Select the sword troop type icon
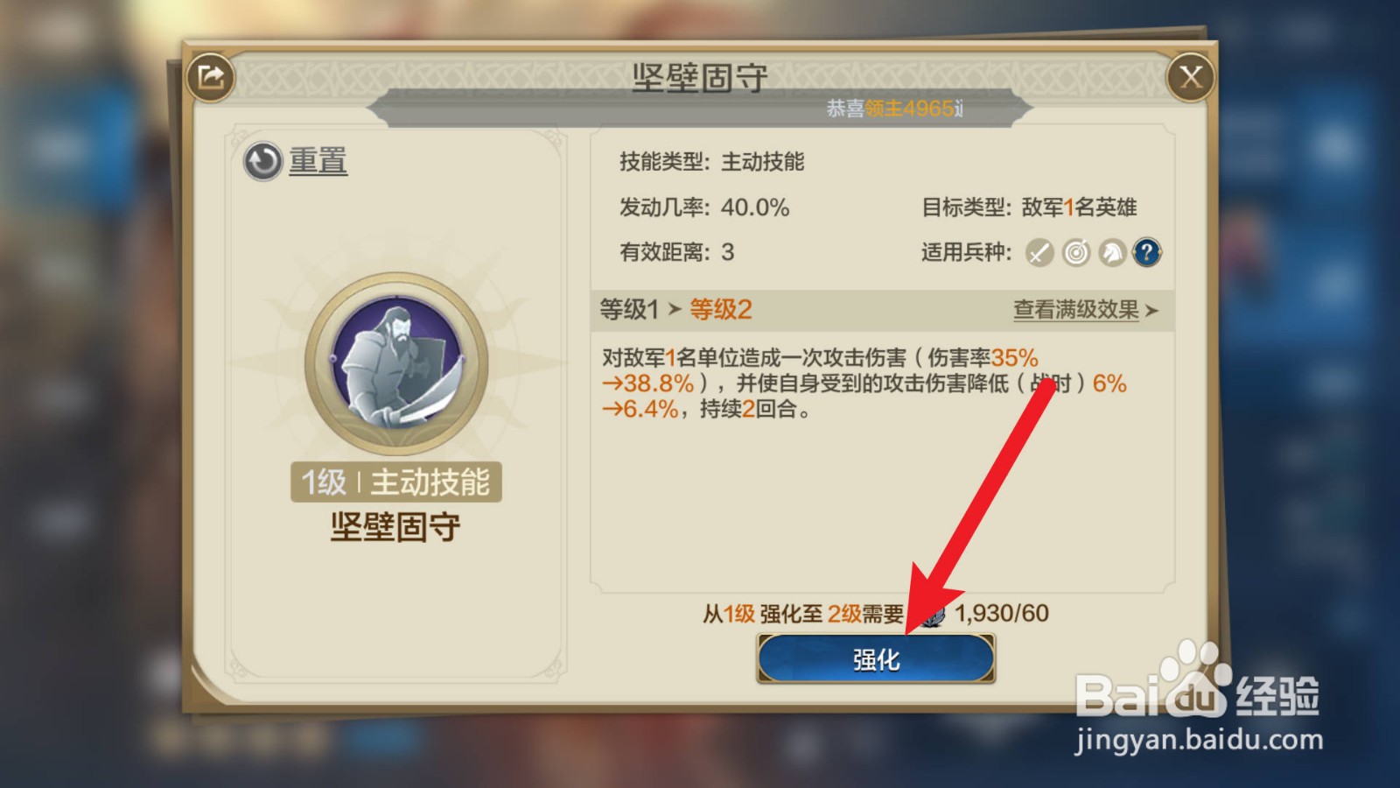 pyautogui.click(x=1039, y=253)
